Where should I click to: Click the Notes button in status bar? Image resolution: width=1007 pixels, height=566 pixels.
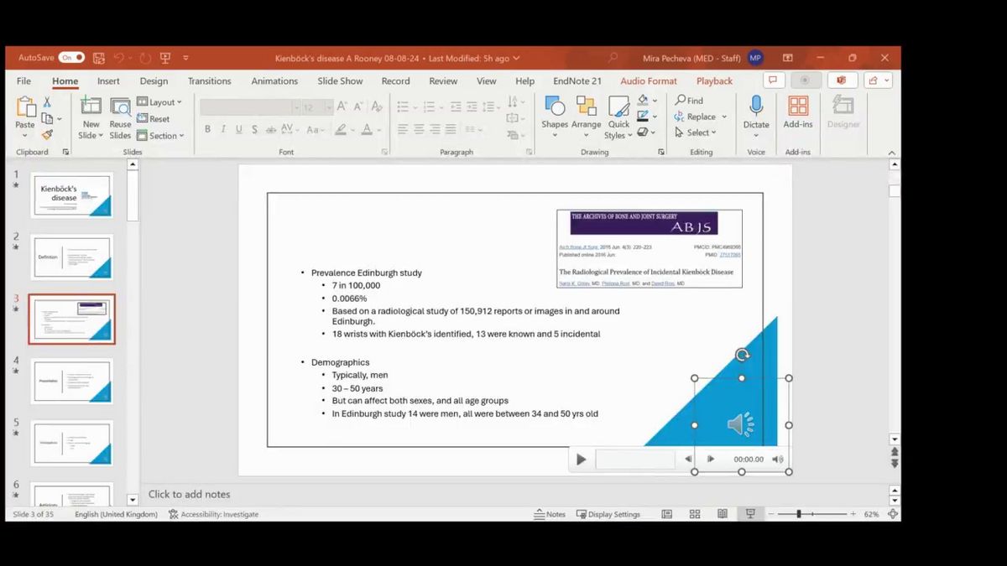[550, 514]
